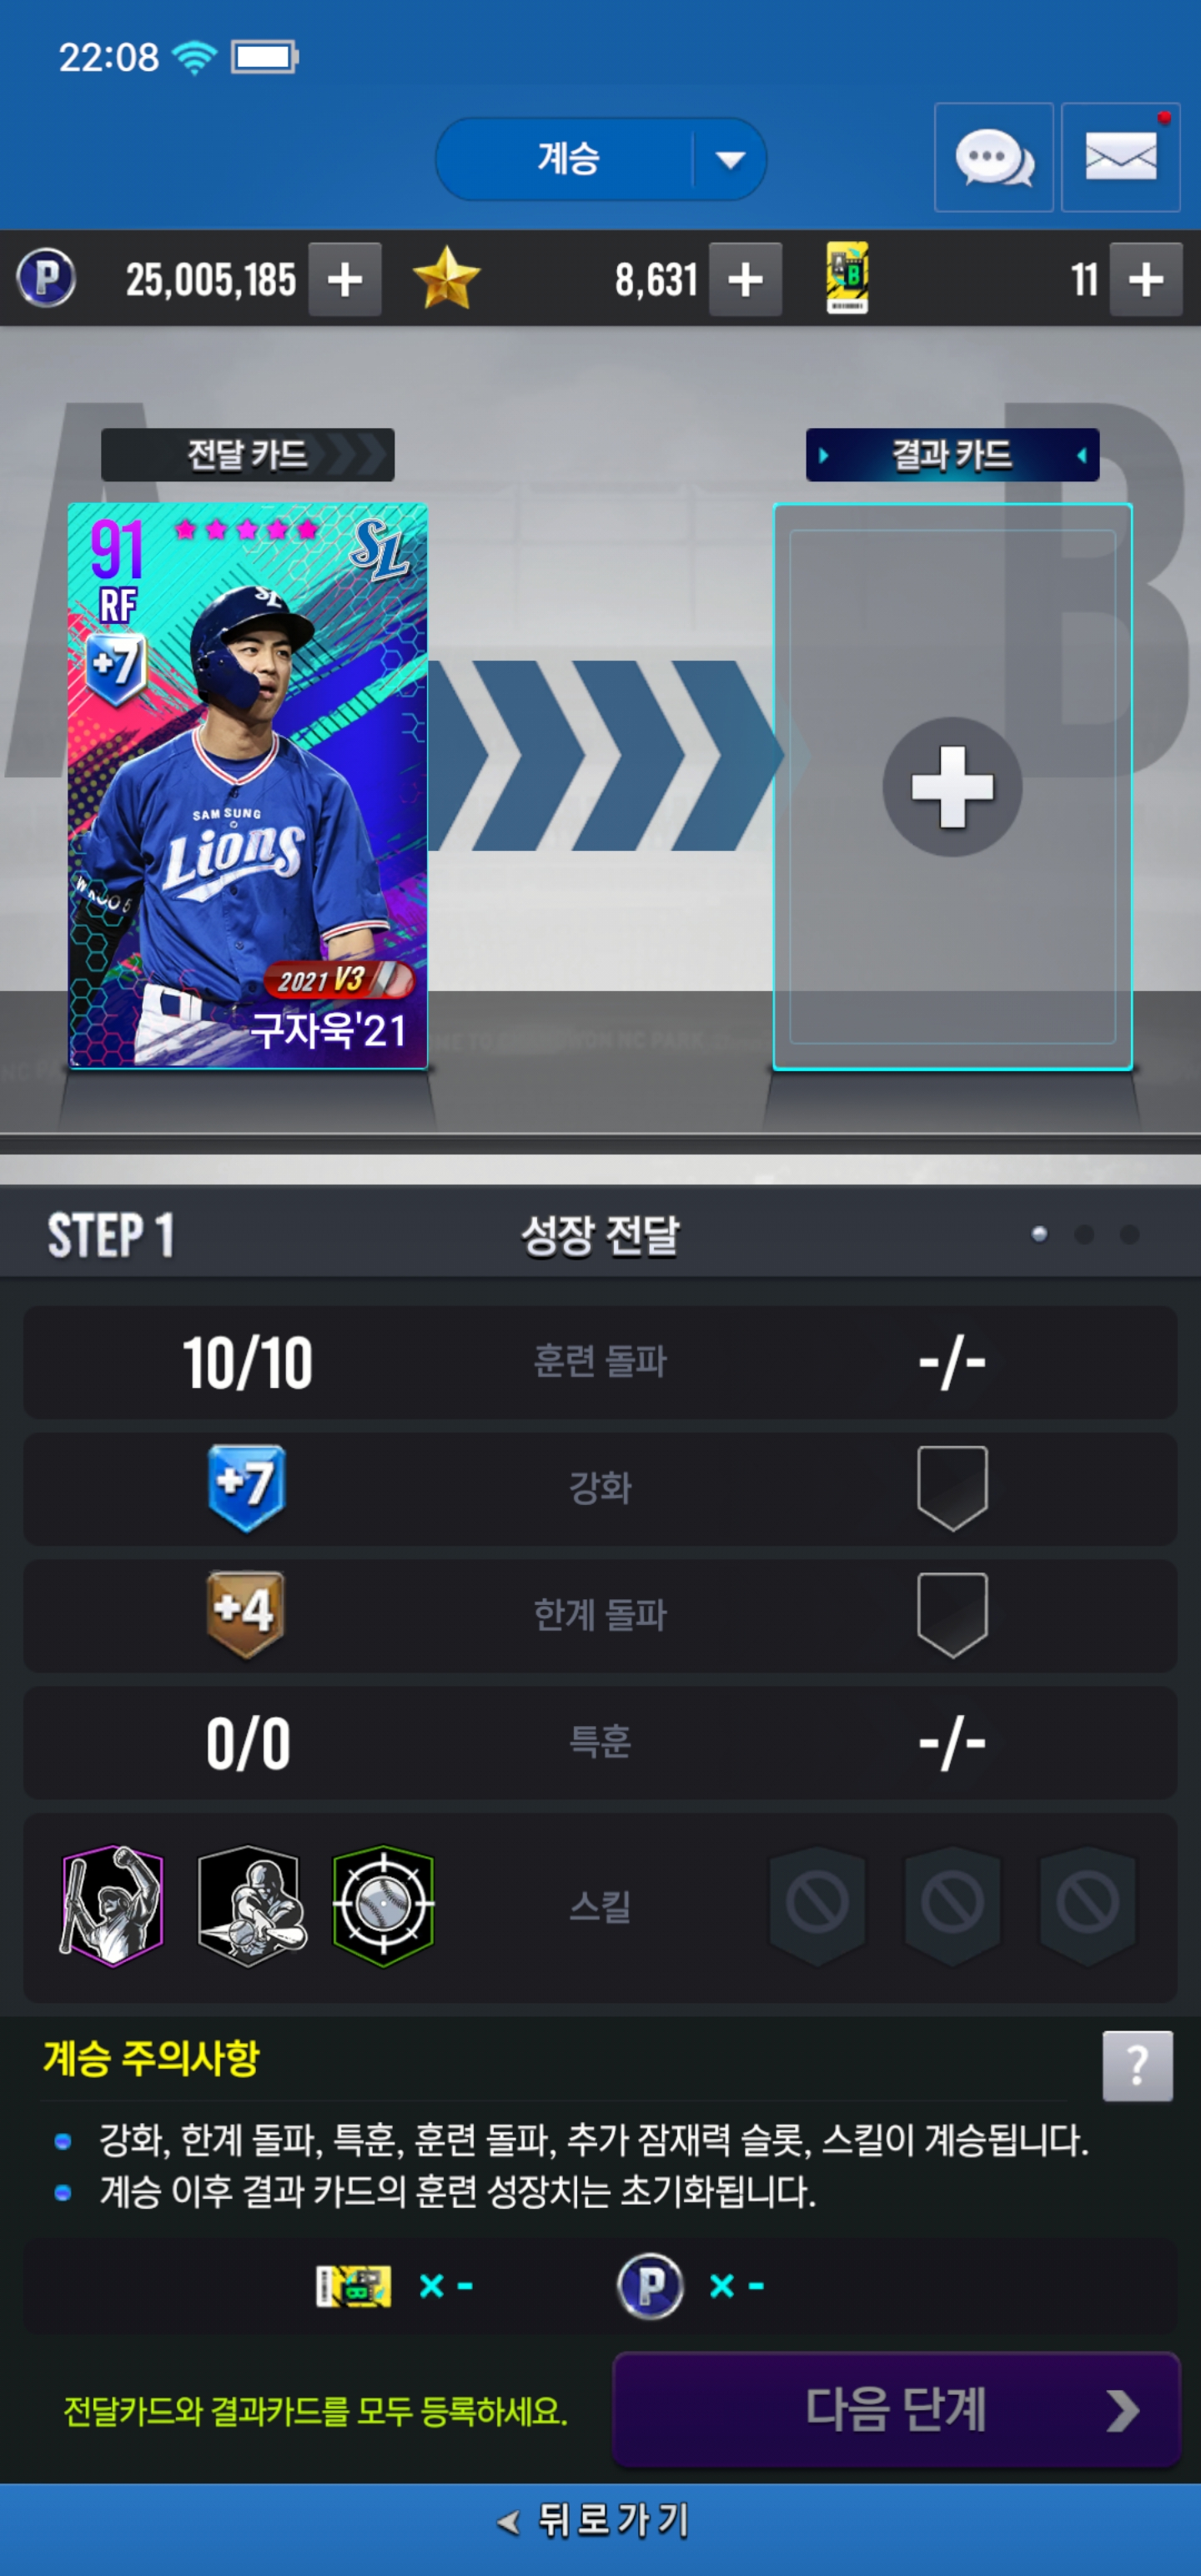The width and height of the screenshot is (1201, 2576).
Task: Tap the first step page indicator dot
Action: click(x=1039, y=1235)
